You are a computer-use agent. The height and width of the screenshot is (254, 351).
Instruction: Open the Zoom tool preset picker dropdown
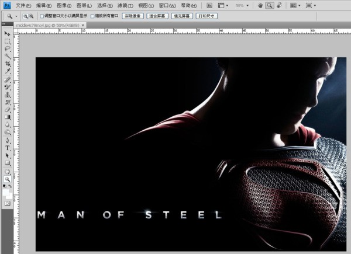(17, 16)
